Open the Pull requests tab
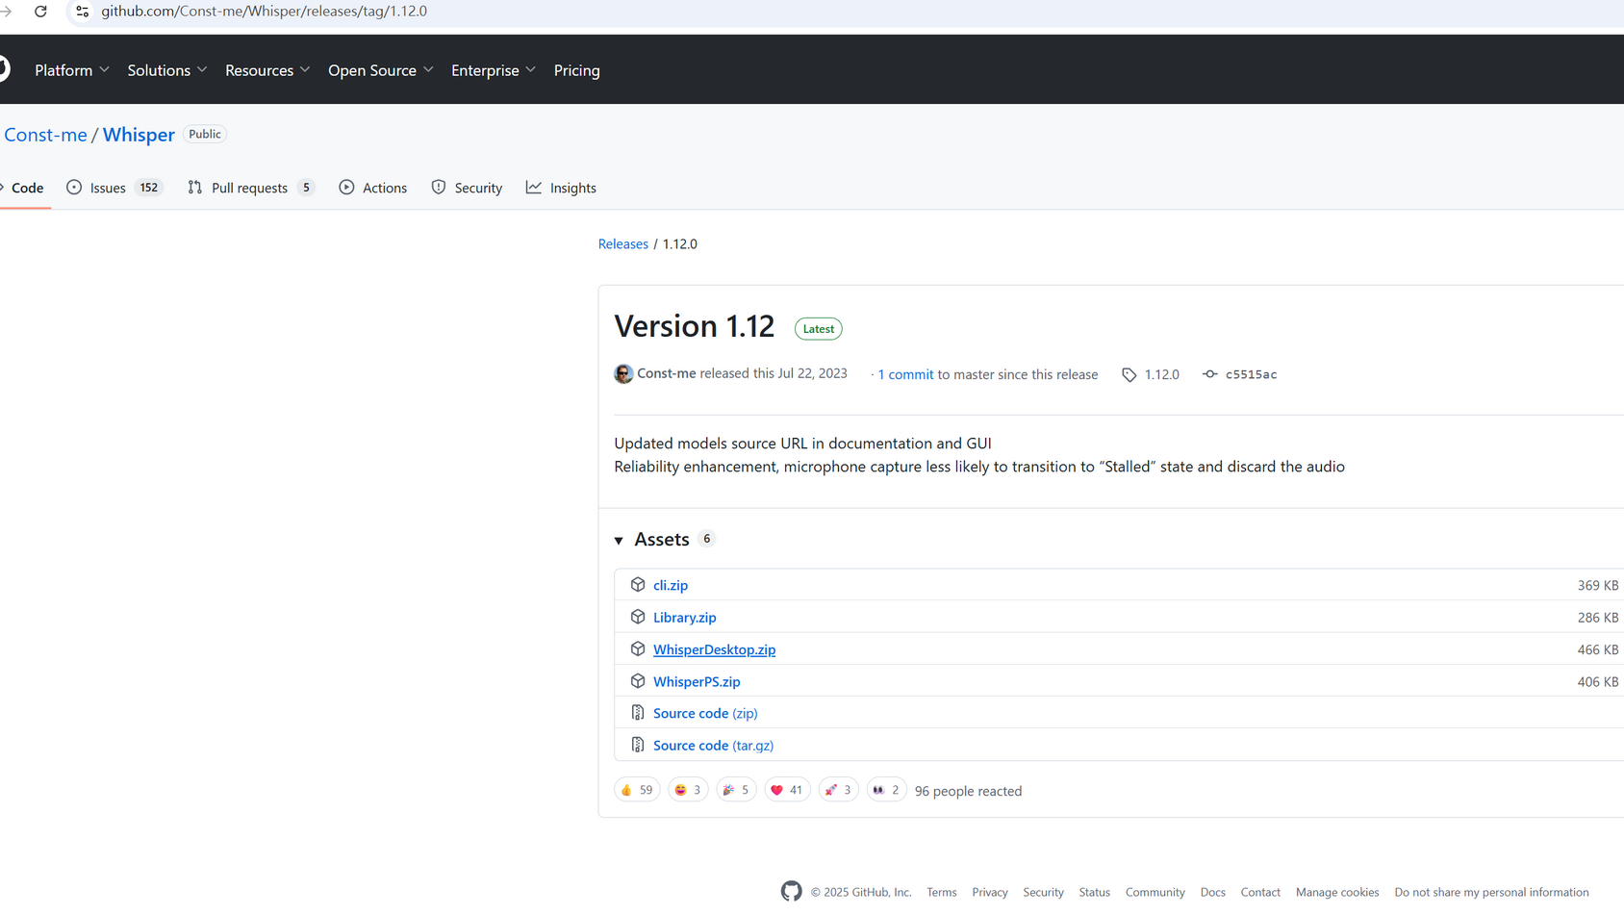Viewport: 1624px width, 915px height. click(250, 188)
